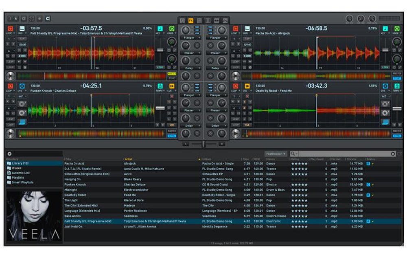Click deck A's red Loop icon
The height and width of the screenshot is (257, 407).
click(11, 29)
